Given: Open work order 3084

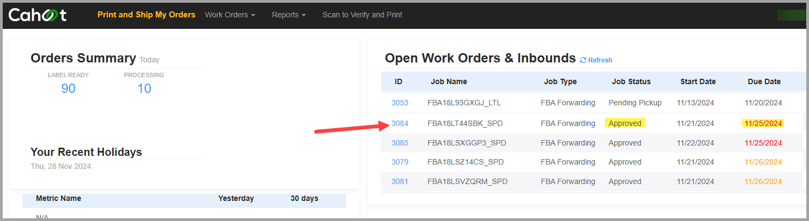Looking at the screenshot, I should (x=400, y=123).
